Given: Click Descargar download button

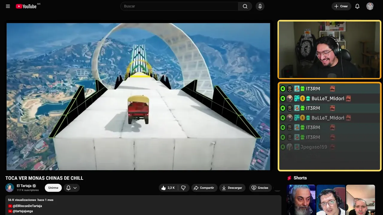Looking at the screenshot, I should point(232,188).
